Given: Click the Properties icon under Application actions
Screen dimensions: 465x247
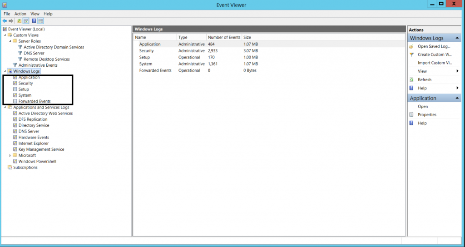Looking at the screenshot, I should click(411, 115).
